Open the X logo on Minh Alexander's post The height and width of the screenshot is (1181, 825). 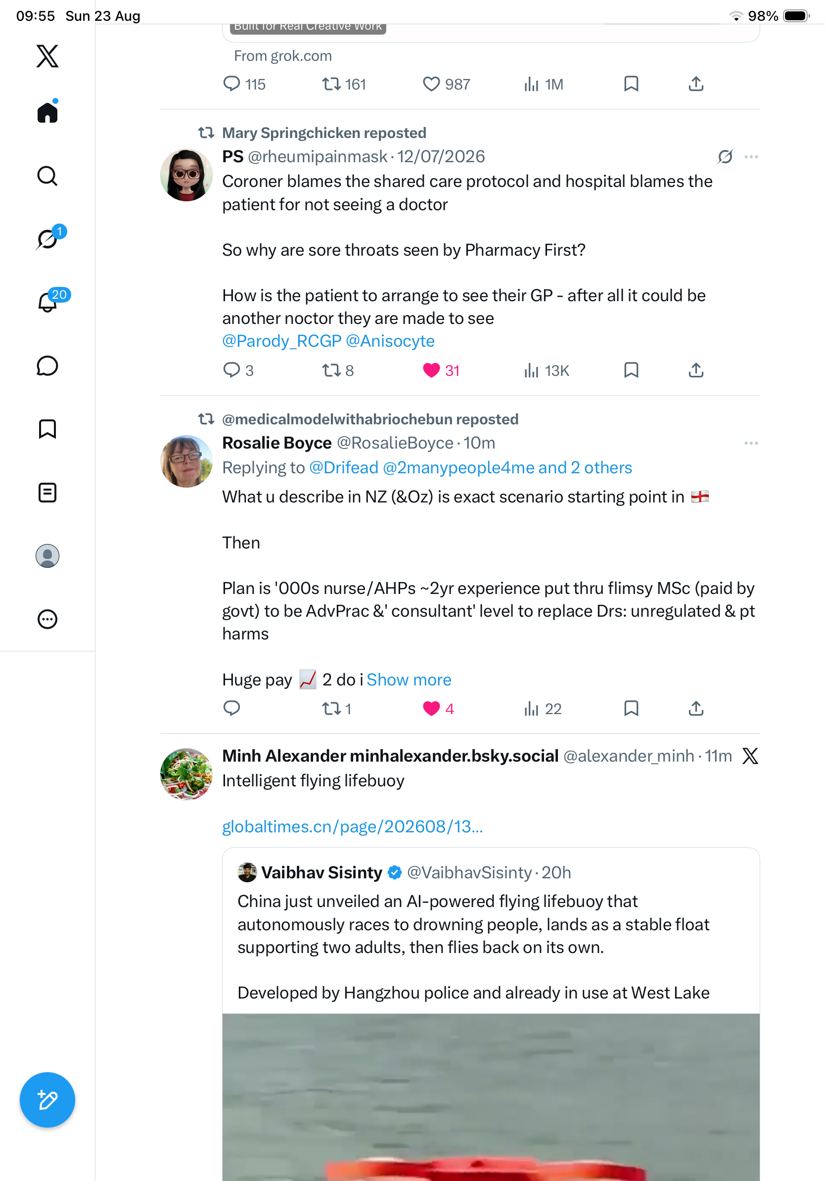click(x=750, y=756)
